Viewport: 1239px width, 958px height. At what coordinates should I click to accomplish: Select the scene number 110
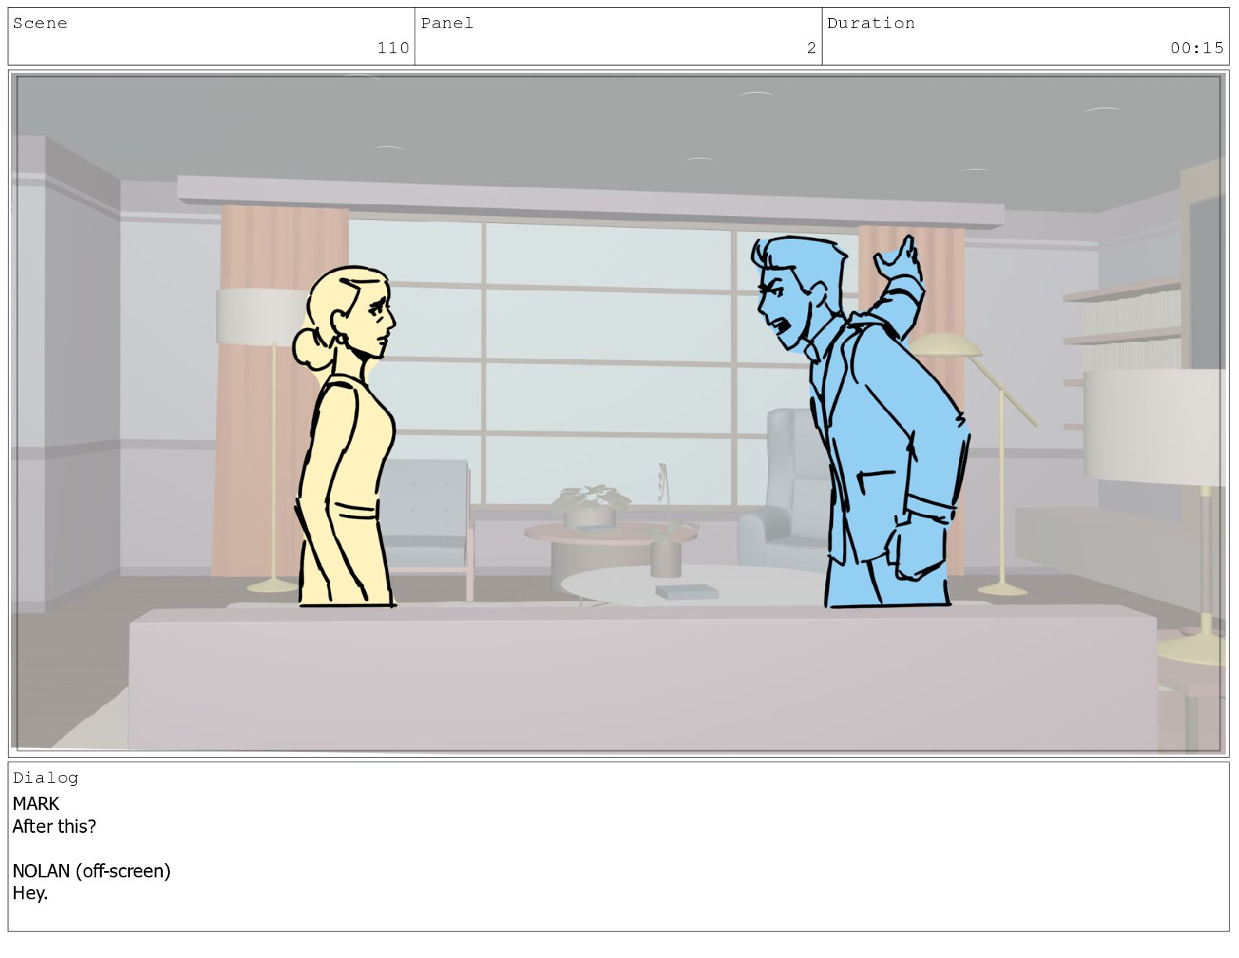click(393, 49)
